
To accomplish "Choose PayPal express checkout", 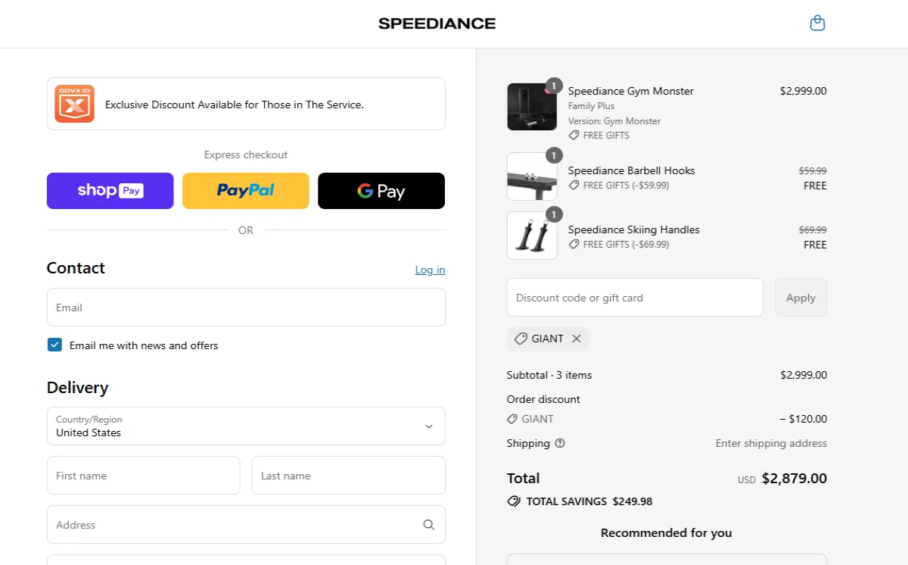I will pyautogui.click(x=245, y=191).
